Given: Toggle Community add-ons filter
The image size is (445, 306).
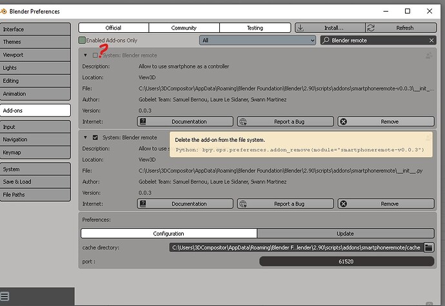Looking at the screenshot, I should click(x=184, y=28).
